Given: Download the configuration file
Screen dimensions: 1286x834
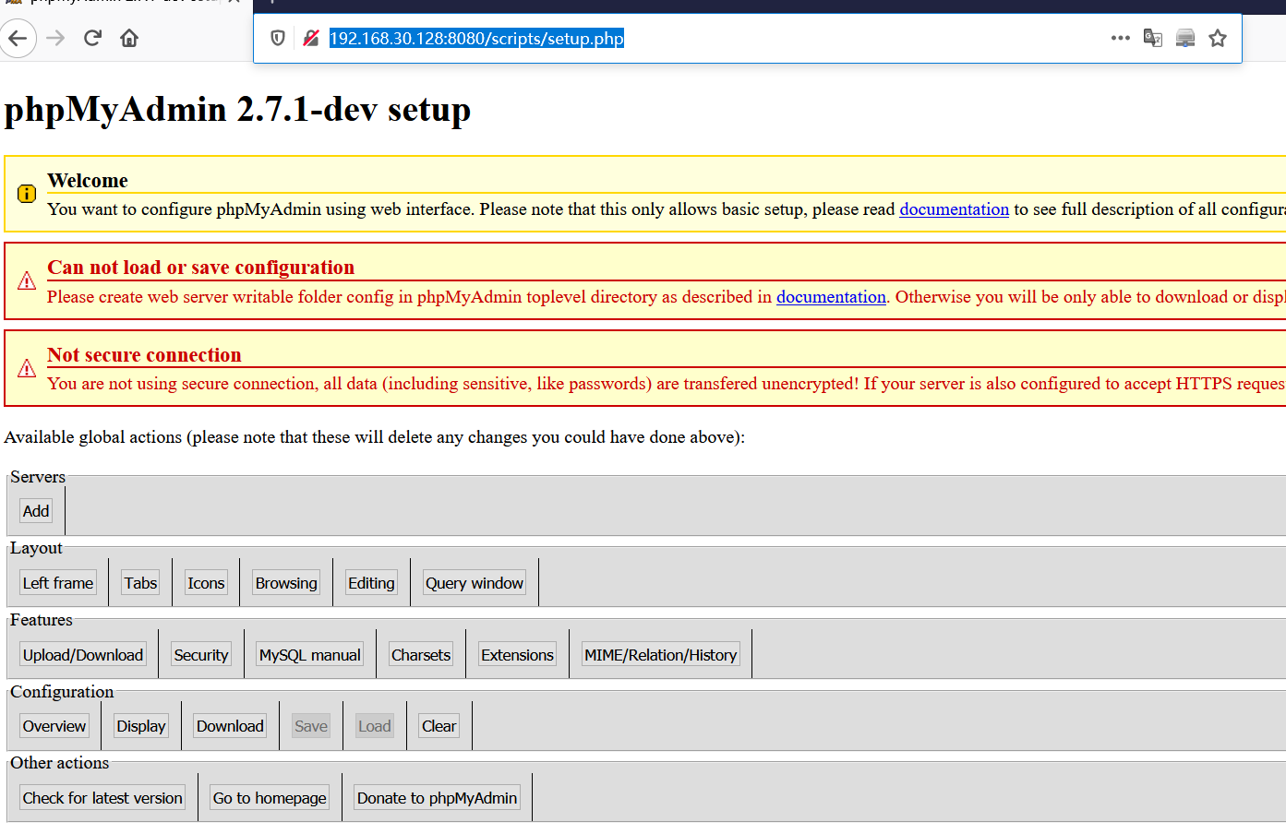Looking at the screenshot, I should click(229, 725).
